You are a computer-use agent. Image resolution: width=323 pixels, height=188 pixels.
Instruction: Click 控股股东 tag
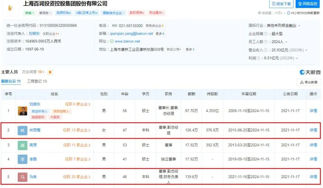click(38, 117)
